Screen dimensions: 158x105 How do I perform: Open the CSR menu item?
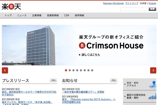pyautogui.click(x=67, y=15)
